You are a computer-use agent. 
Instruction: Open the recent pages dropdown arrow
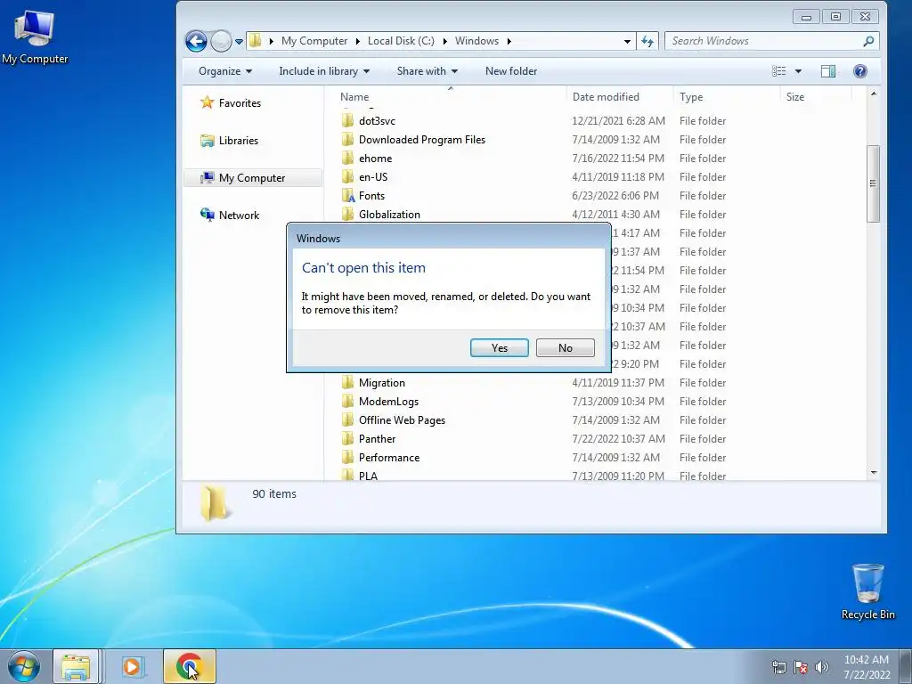click(x=239, y=42)
